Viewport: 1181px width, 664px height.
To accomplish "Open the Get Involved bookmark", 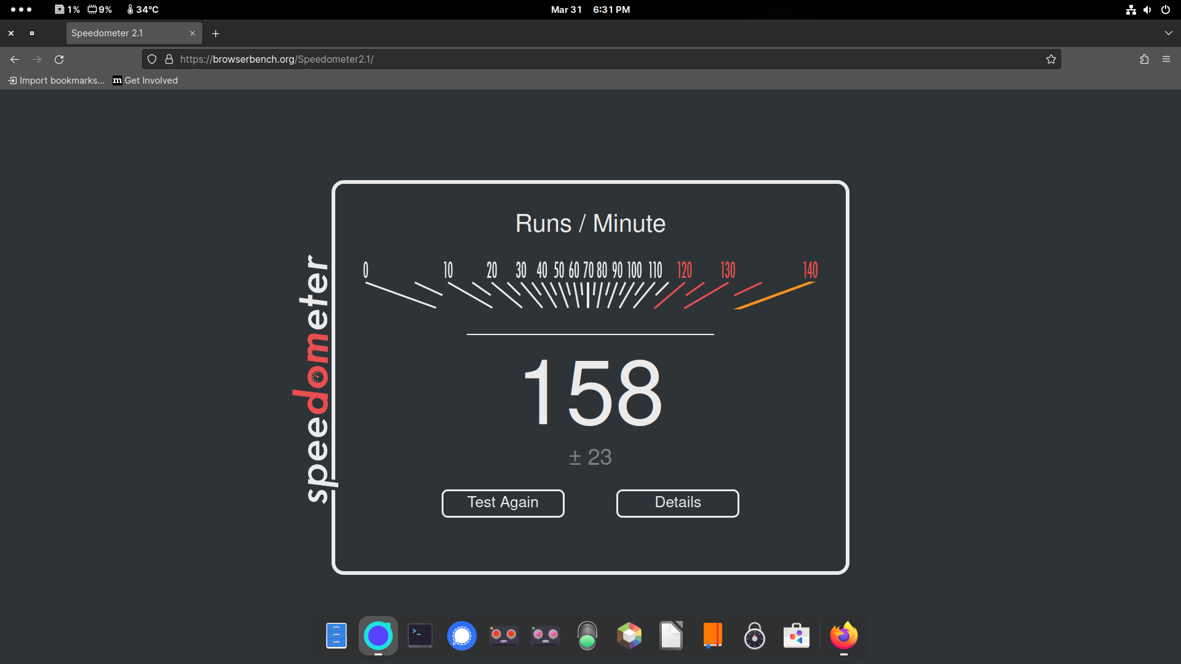I will click(x=145, y=81).
